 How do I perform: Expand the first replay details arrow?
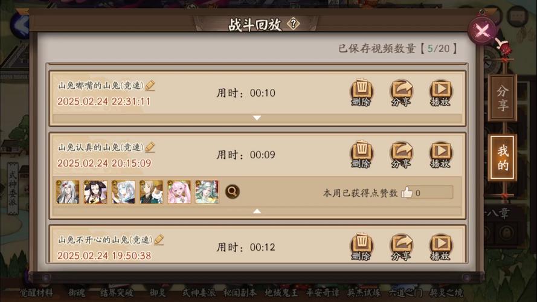(x=257, y=118)
